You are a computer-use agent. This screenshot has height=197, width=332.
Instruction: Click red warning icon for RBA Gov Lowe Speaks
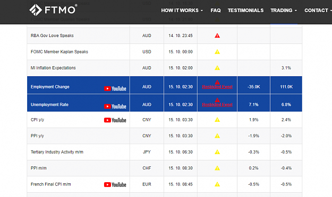(x=217, y=35)
